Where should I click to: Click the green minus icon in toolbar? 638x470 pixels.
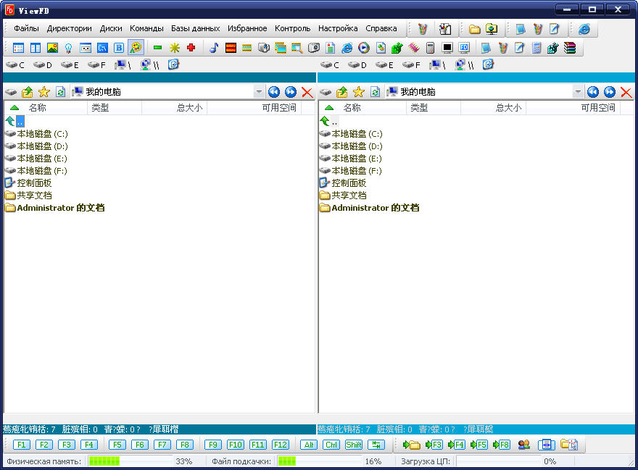(x=157, y=48)
